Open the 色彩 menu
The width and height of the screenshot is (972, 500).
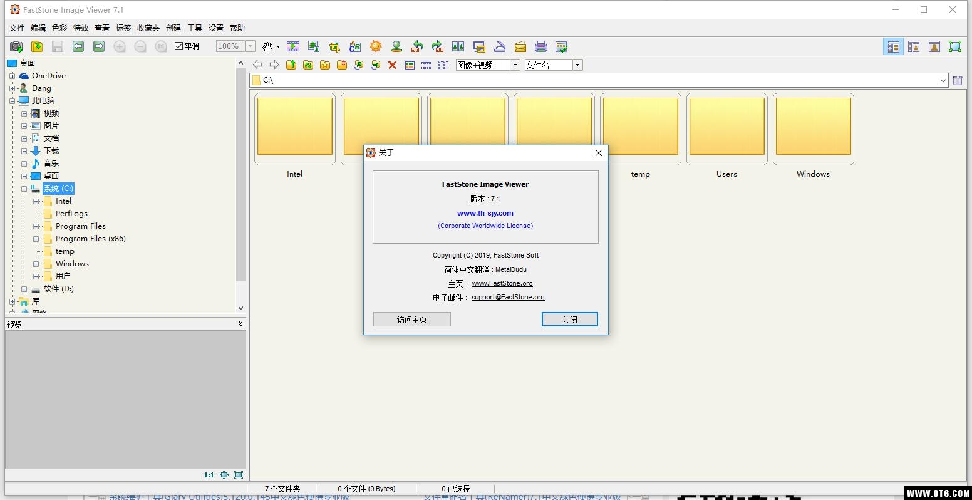click(x=59, y=28)
